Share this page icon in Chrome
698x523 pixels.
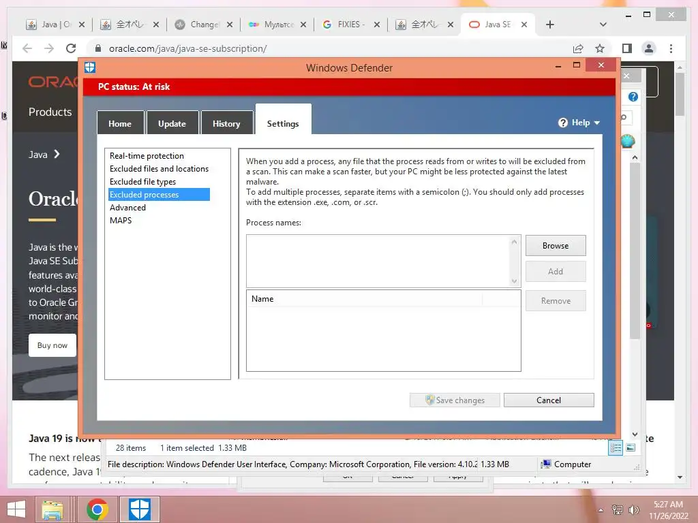click(578, 48)
